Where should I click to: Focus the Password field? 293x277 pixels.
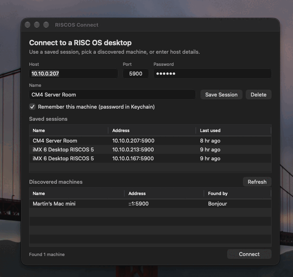[213, 73]
